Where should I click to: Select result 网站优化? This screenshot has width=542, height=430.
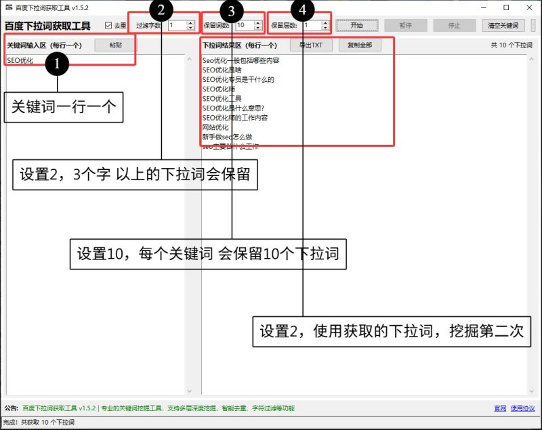[215, 127]
